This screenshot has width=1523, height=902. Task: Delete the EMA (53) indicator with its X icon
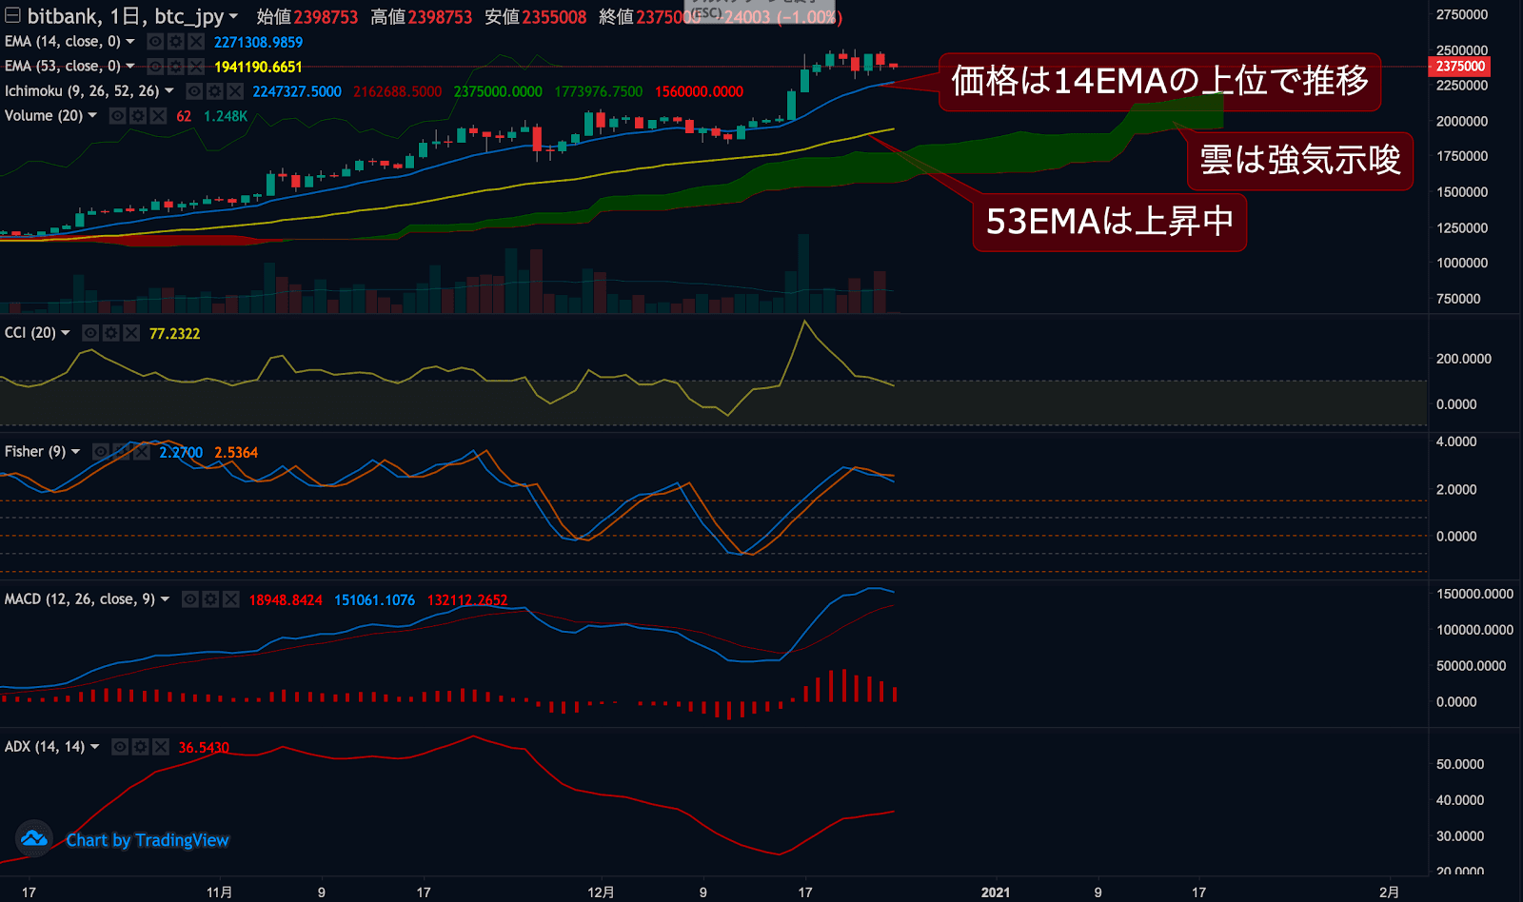coord(195,67)
